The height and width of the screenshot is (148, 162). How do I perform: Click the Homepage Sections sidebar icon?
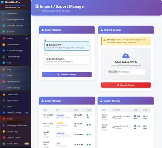click(x=4, y=20)
